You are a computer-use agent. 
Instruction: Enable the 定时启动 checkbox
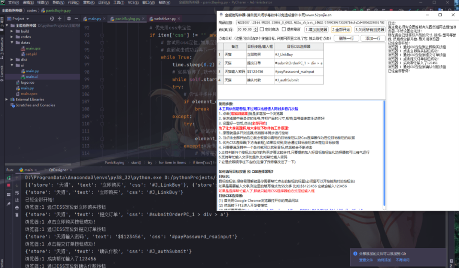pos(262,30)
